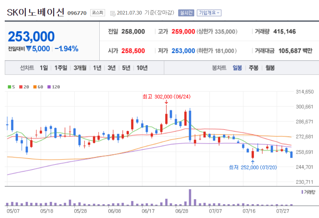Click the 상한가 335,000 upper limit text
Viewport: 319px width, 218px height.
pyautogui.click(x=217, y=32)
